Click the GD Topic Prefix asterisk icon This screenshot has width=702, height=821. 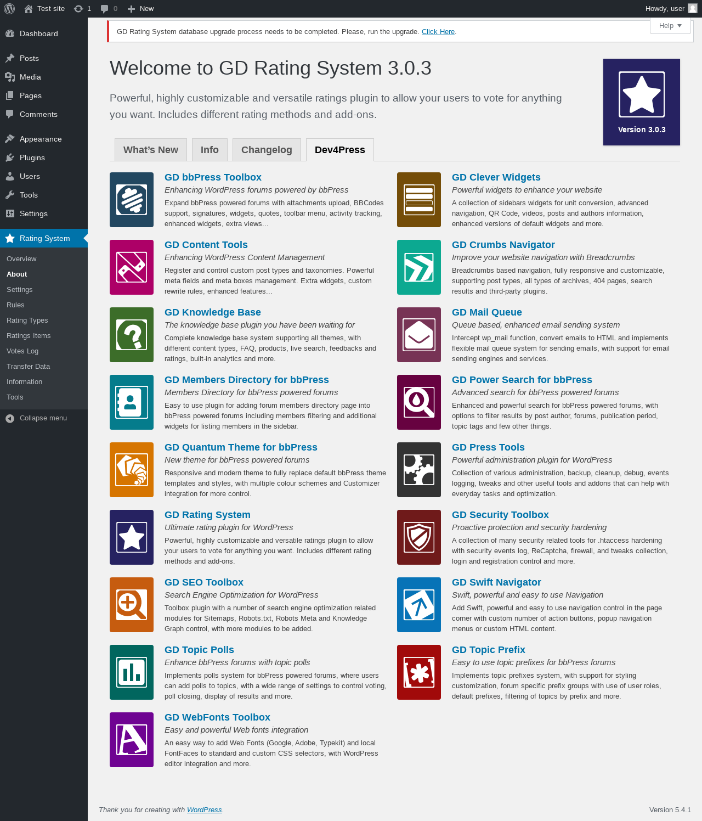coord(419,672)
